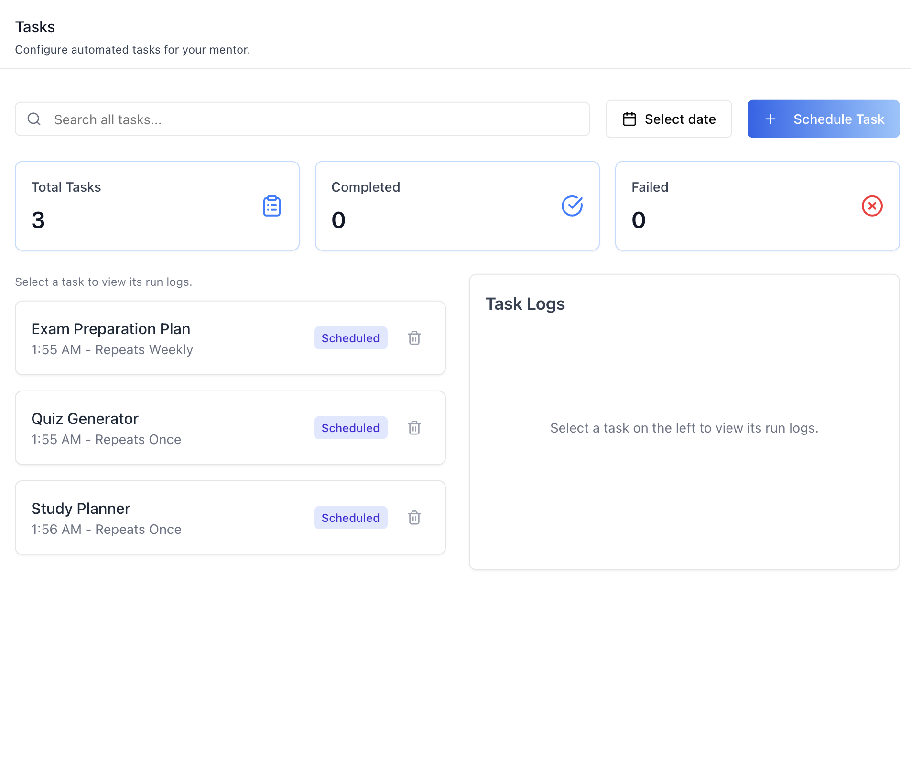Image resolution: width=911 pixels, height=760 pixels.
Task: Delete the Exam Preparation Plan task
Action: point(414,338)
